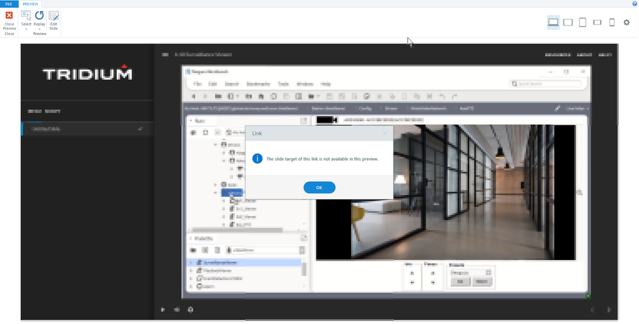The image size is (639, 324).
Task: Choose mobile portrait phone preview
Action: (612, 22)
